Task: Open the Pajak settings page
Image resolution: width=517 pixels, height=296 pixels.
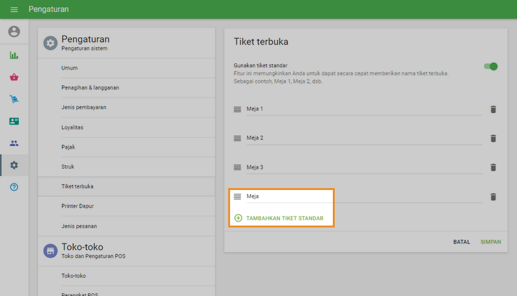Action: pyautogui.click(x=69, y=147)
